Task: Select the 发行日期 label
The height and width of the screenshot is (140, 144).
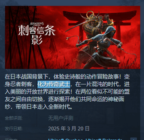Action: pos(14,129)
